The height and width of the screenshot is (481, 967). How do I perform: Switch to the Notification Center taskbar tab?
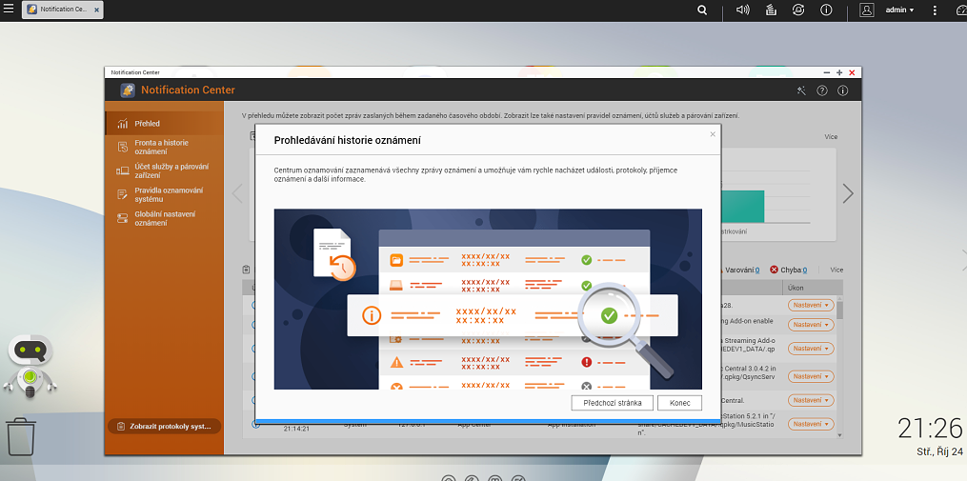pos(62,10)
